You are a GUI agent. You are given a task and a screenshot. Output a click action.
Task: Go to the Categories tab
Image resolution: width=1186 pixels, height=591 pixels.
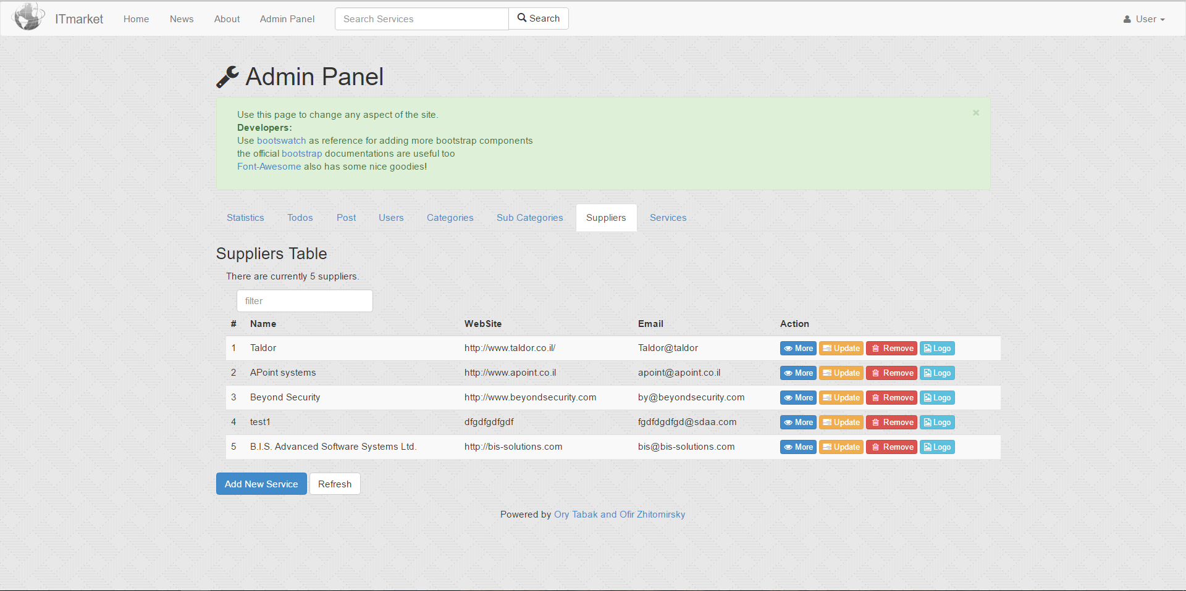tap(450, 218)
